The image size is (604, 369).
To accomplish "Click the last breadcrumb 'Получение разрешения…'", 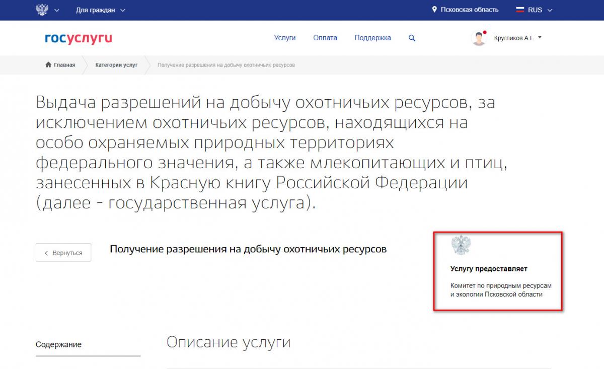I will pyautogui.click(x=226, y=65).
